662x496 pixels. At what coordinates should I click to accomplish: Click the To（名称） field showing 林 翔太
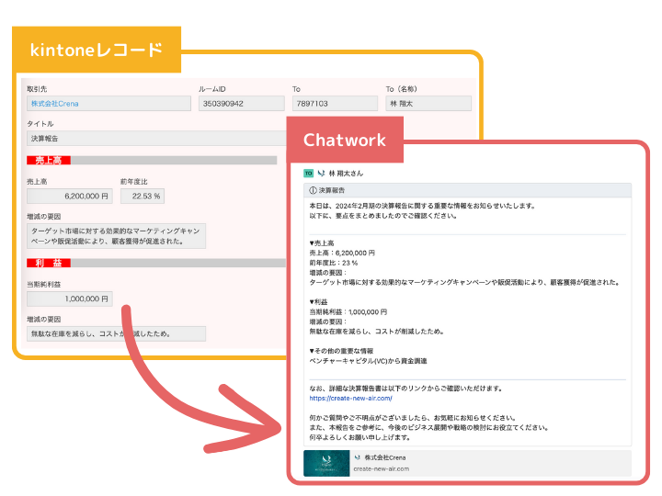click(428, 103)
